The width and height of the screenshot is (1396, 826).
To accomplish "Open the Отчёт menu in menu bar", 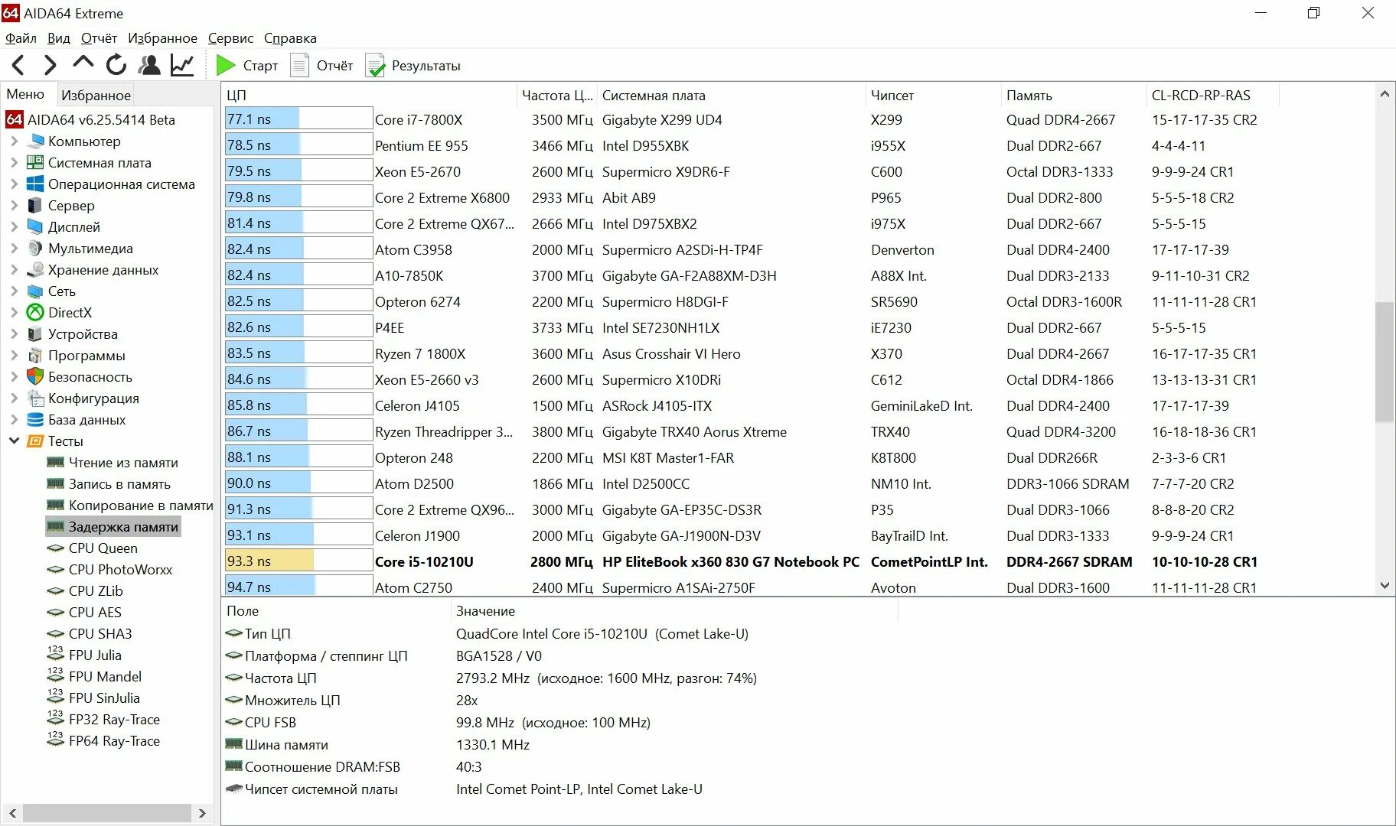I will pyautogui.click(x=99, y=38).
